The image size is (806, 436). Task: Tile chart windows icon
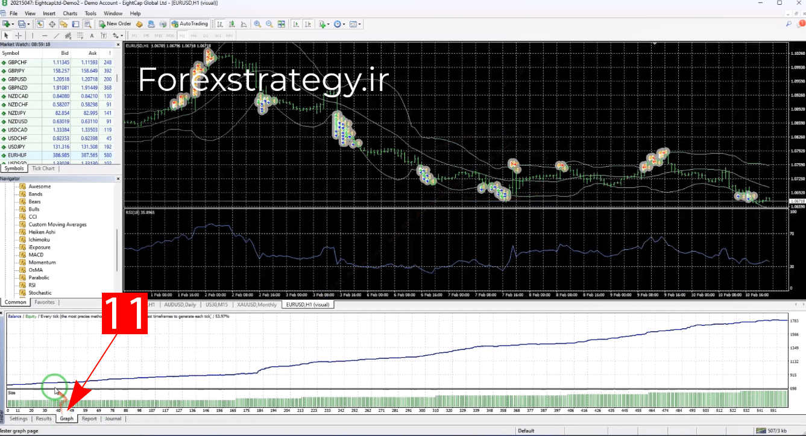(281, 24)
